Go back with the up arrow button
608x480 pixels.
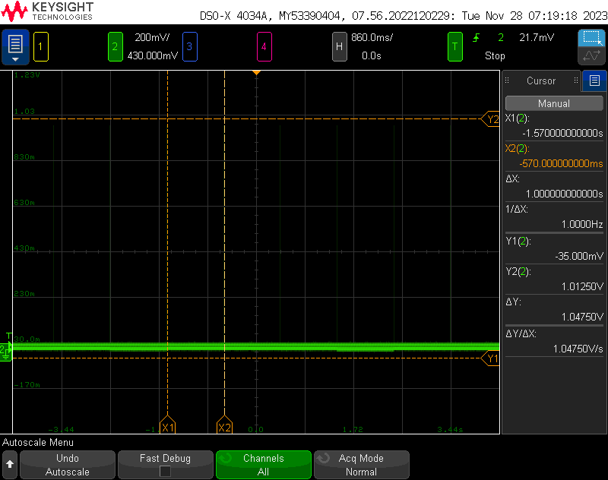coord(10,464)
